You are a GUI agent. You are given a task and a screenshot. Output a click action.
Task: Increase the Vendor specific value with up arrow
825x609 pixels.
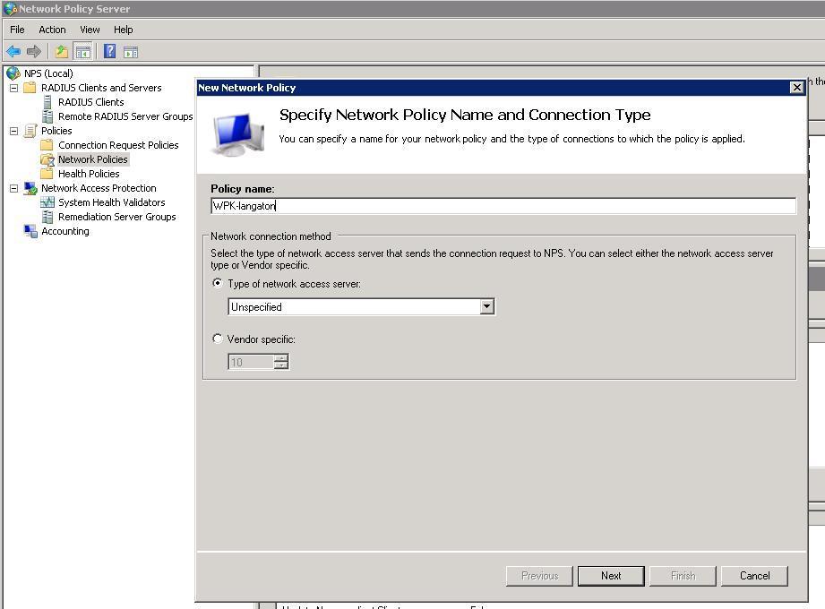point(281,358)
